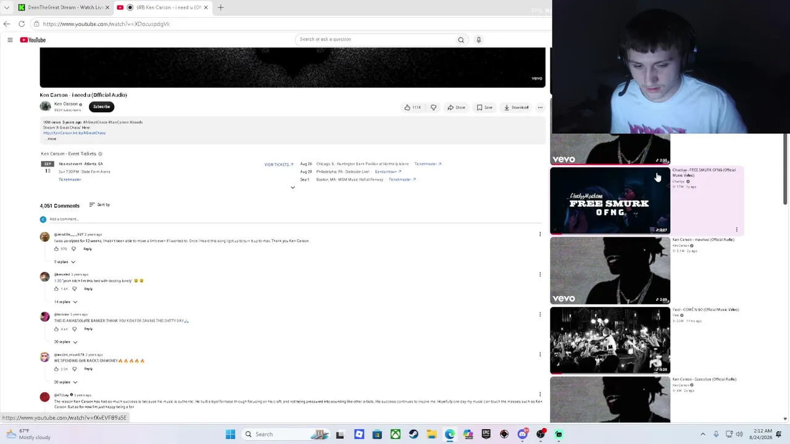790x444 pixels.
Task: Click the scrollbar down arrow
Action: point(785,419)
